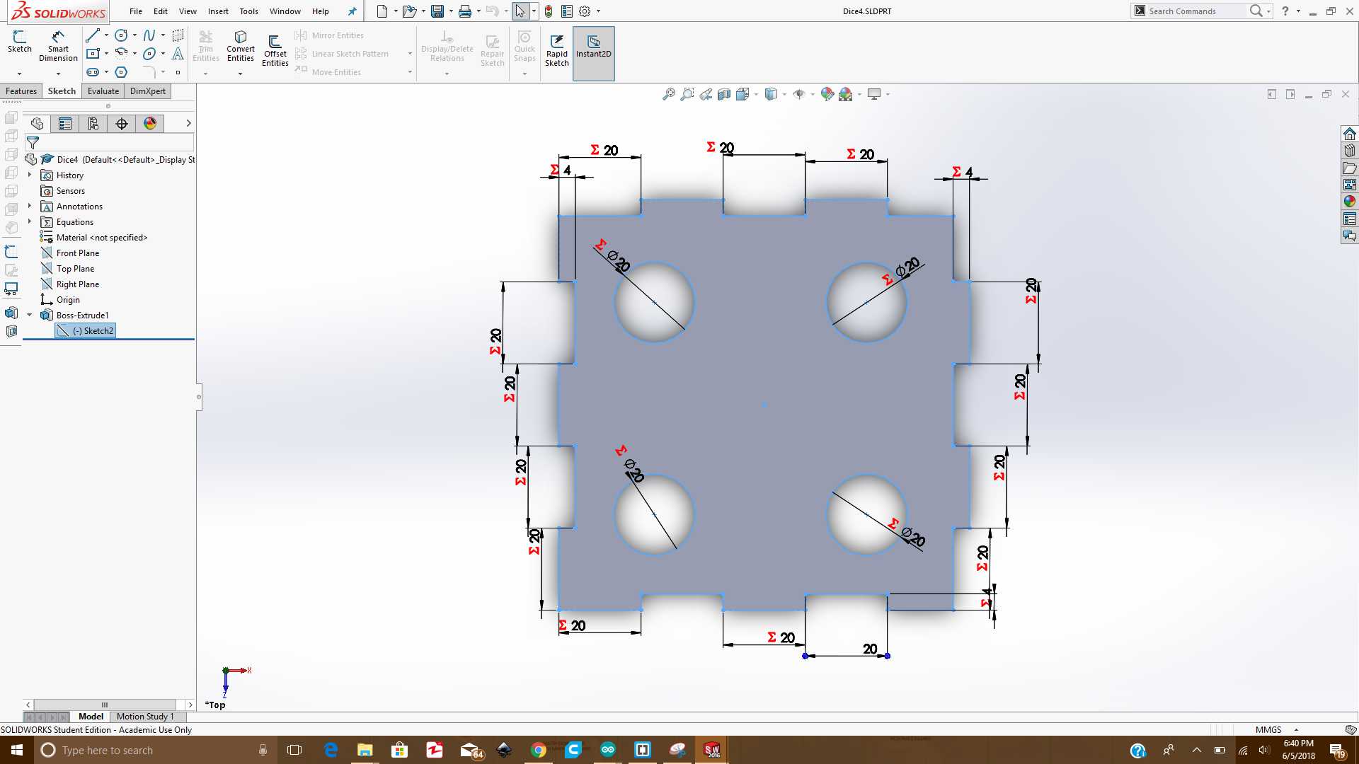Open the PropertyManager panel tab

pos(65,124)
